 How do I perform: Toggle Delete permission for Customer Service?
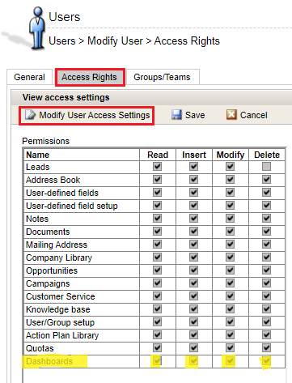click(266, 296)
